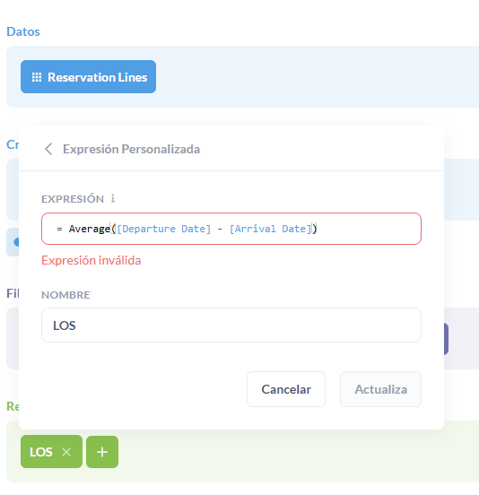Click the red Expresión inválida error message

[91, 260]
